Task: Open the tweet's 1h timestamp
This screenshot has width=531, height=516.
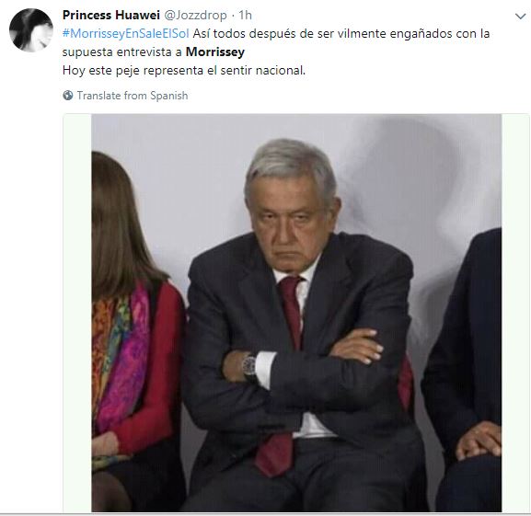Action: [x=245, y=16]
